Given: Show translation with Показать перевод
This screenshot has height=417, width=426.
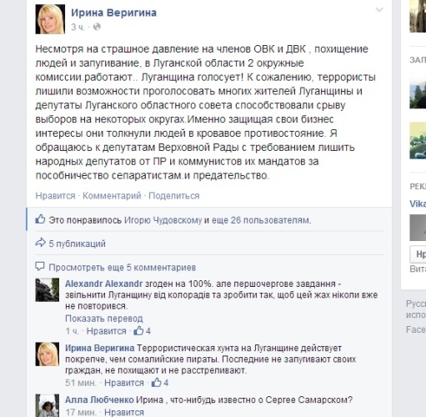Looking at the screenshot, I should coord(104,319).
